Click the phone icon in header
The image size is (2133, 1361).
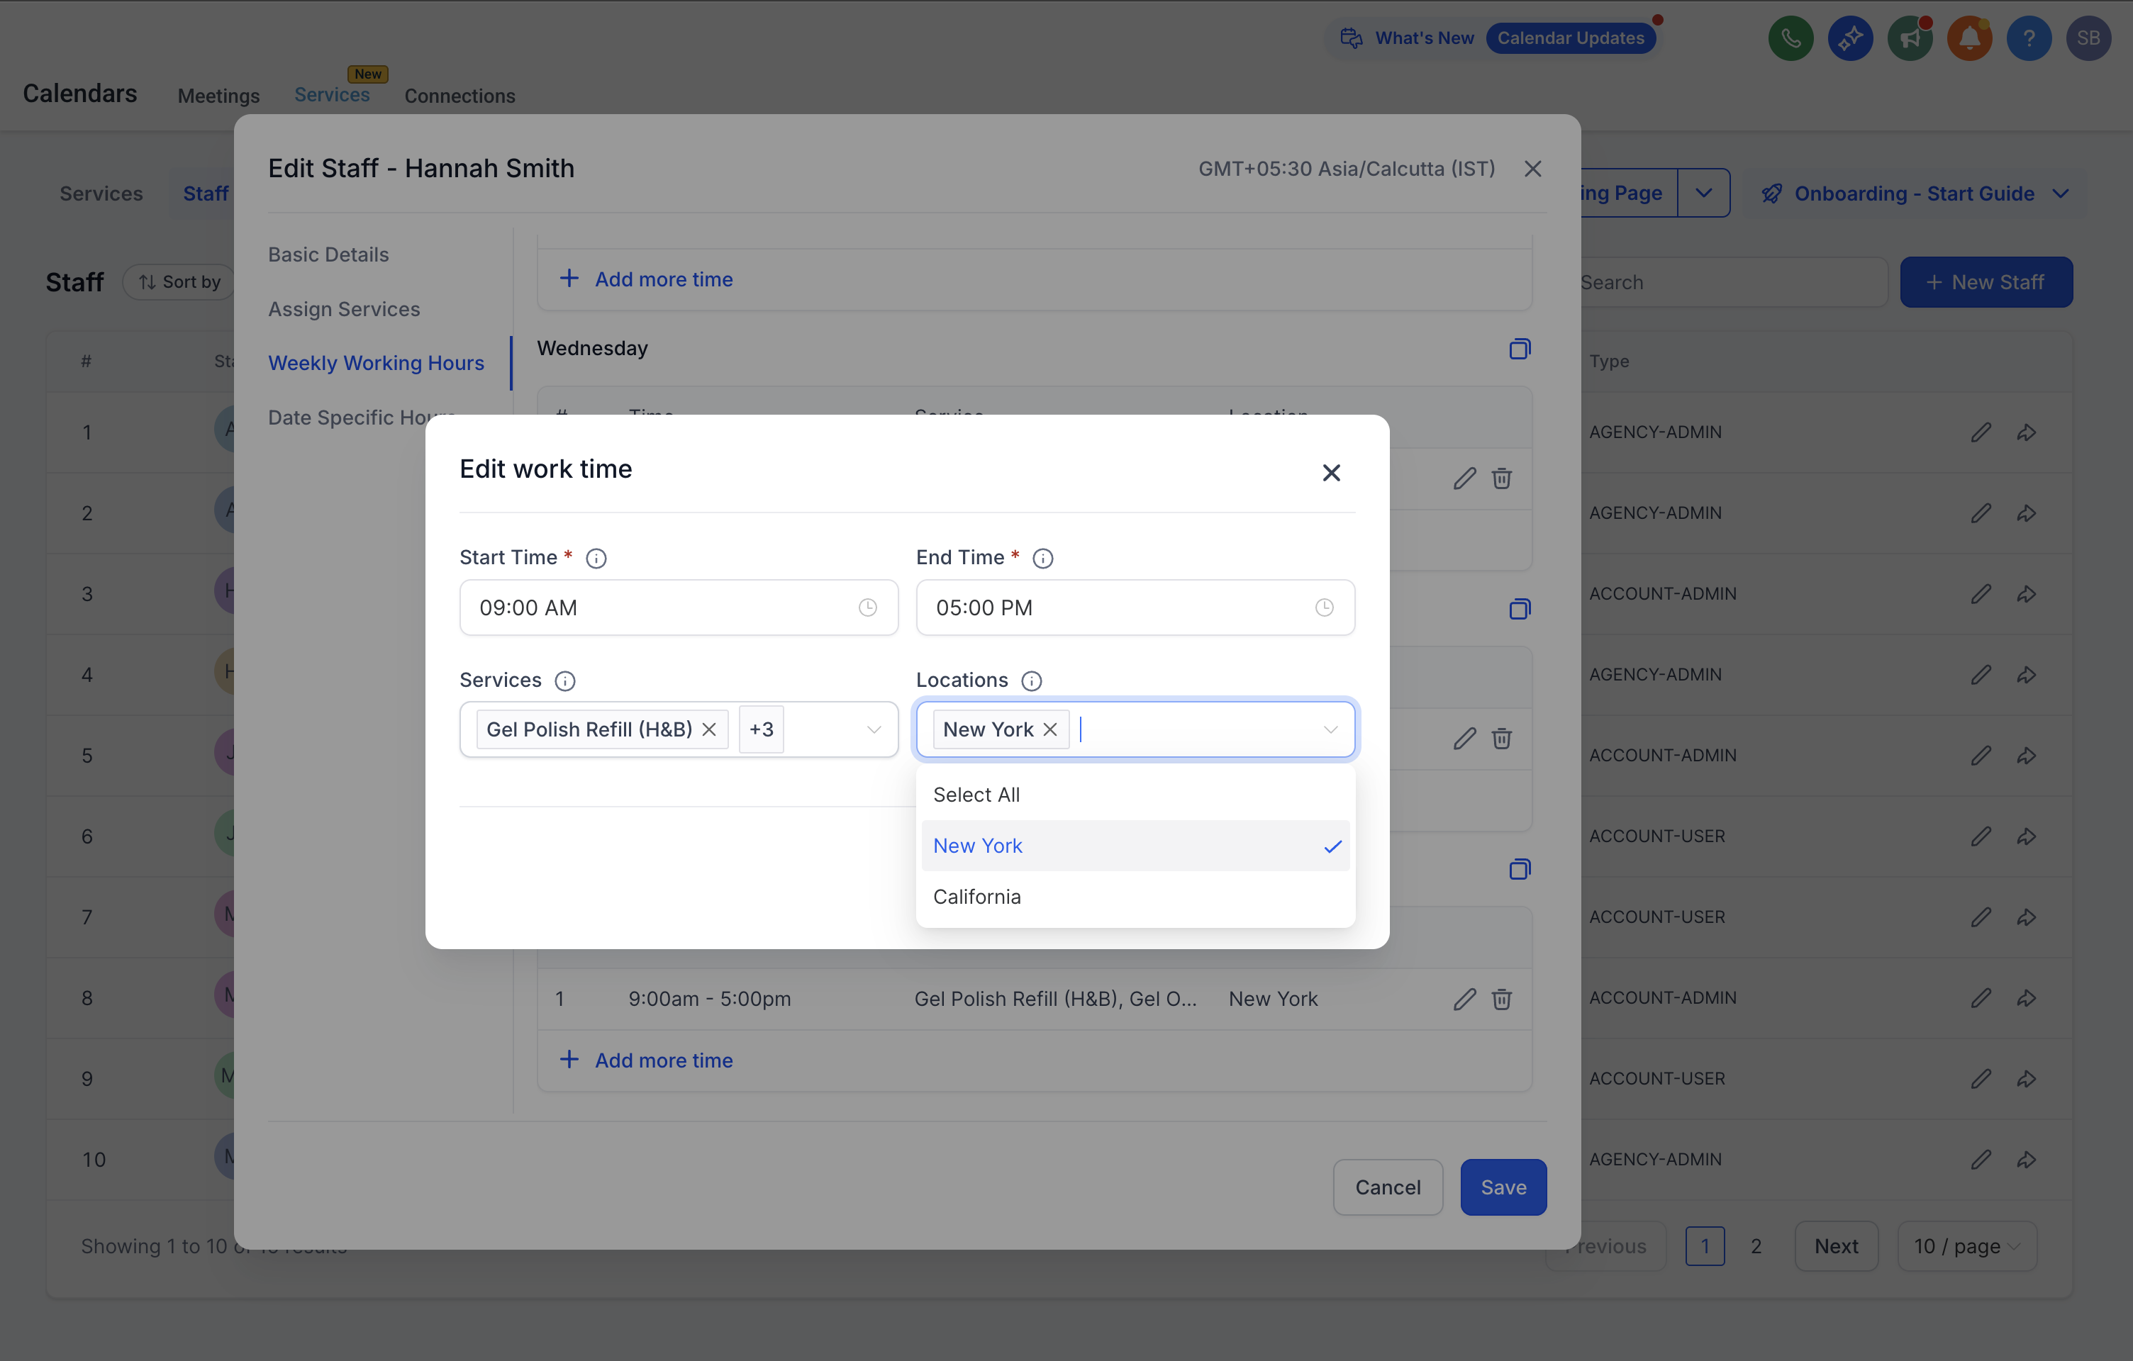pyautogui.click(x=1791, y=39)
